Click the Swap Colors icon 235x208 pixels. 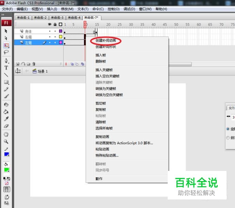tap(9, 179)
